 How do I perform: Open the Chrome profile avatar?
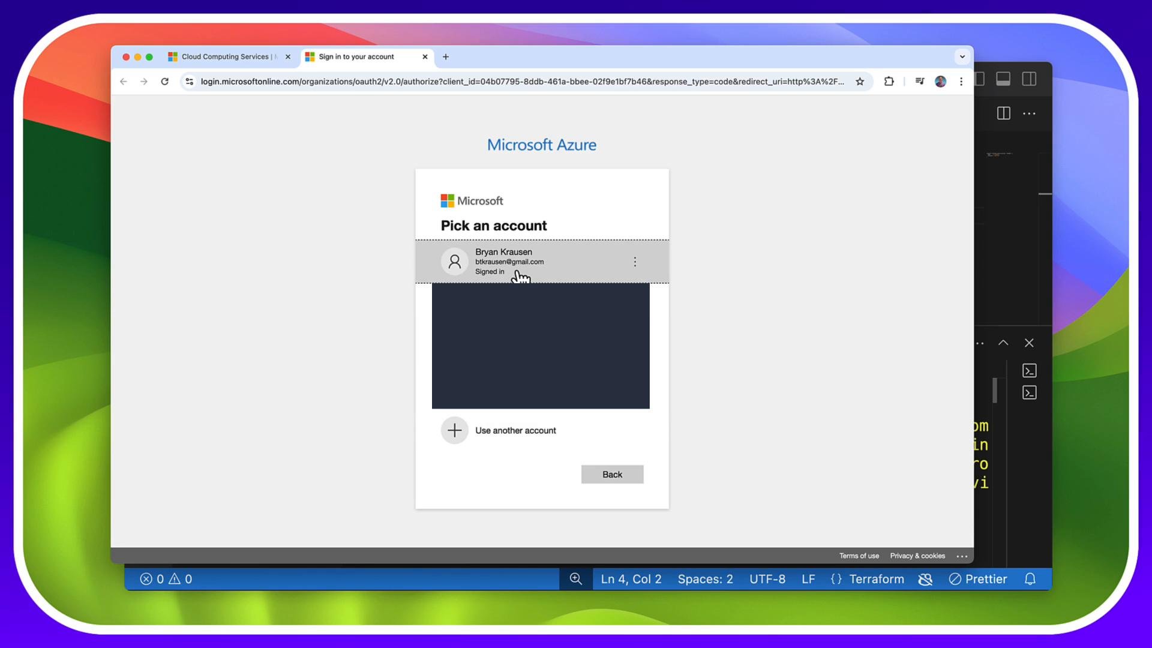point(940,82)
